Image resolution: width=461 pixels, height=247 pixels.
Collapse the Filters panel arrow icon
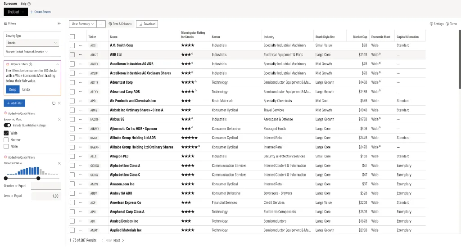59,23
